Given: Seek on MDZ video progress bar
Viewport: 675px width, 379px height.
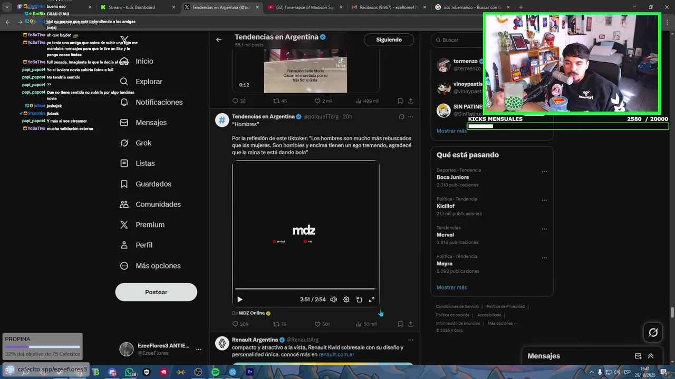Looking at the screenshot, I should coord(305,289).
